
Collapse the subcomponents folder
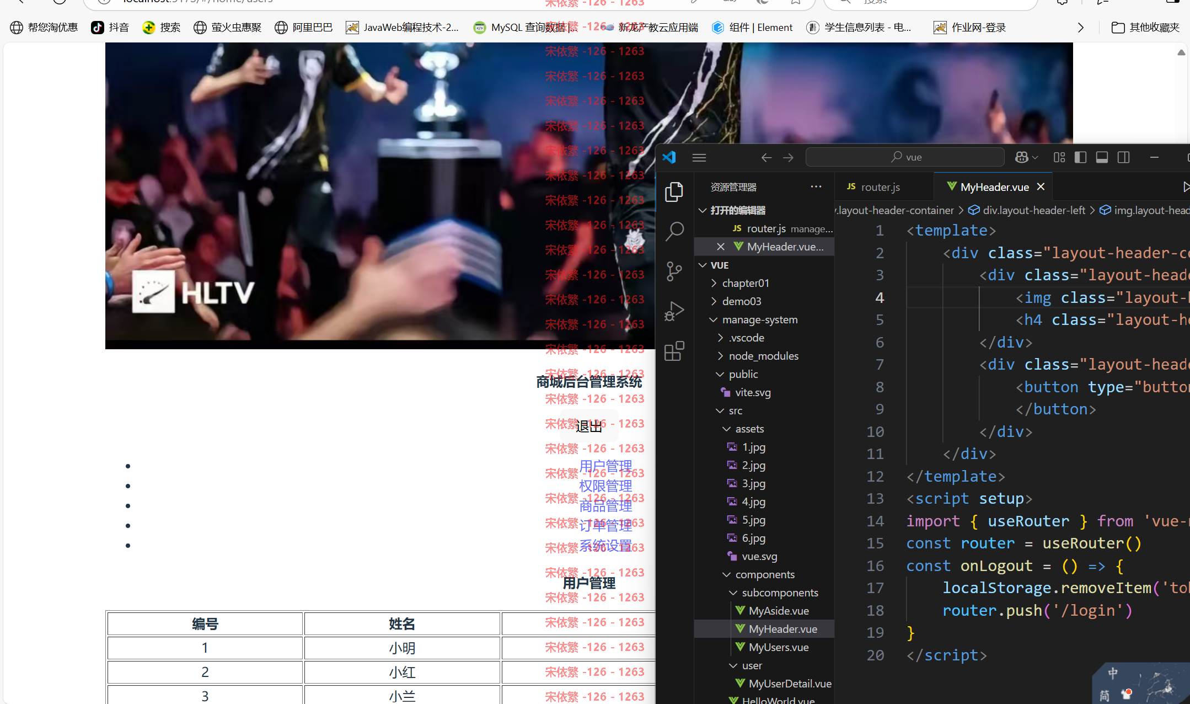click(x=780, y=593)
